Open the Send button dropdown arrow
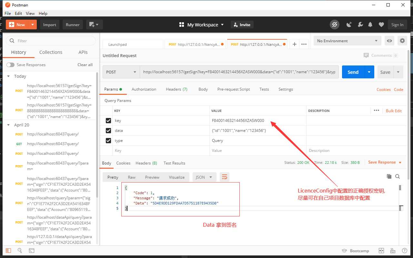 click(369, 72)
